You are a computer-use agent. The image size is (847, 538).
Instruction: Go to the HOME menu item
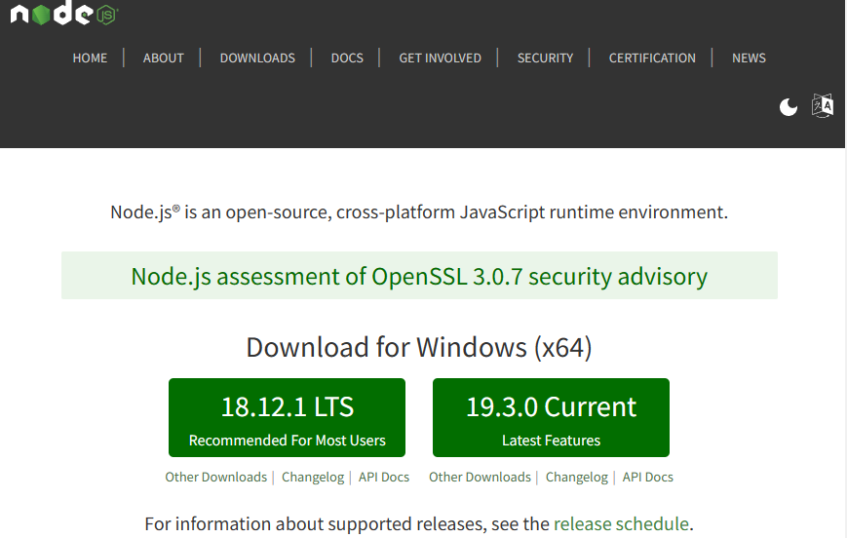point(90,58)
